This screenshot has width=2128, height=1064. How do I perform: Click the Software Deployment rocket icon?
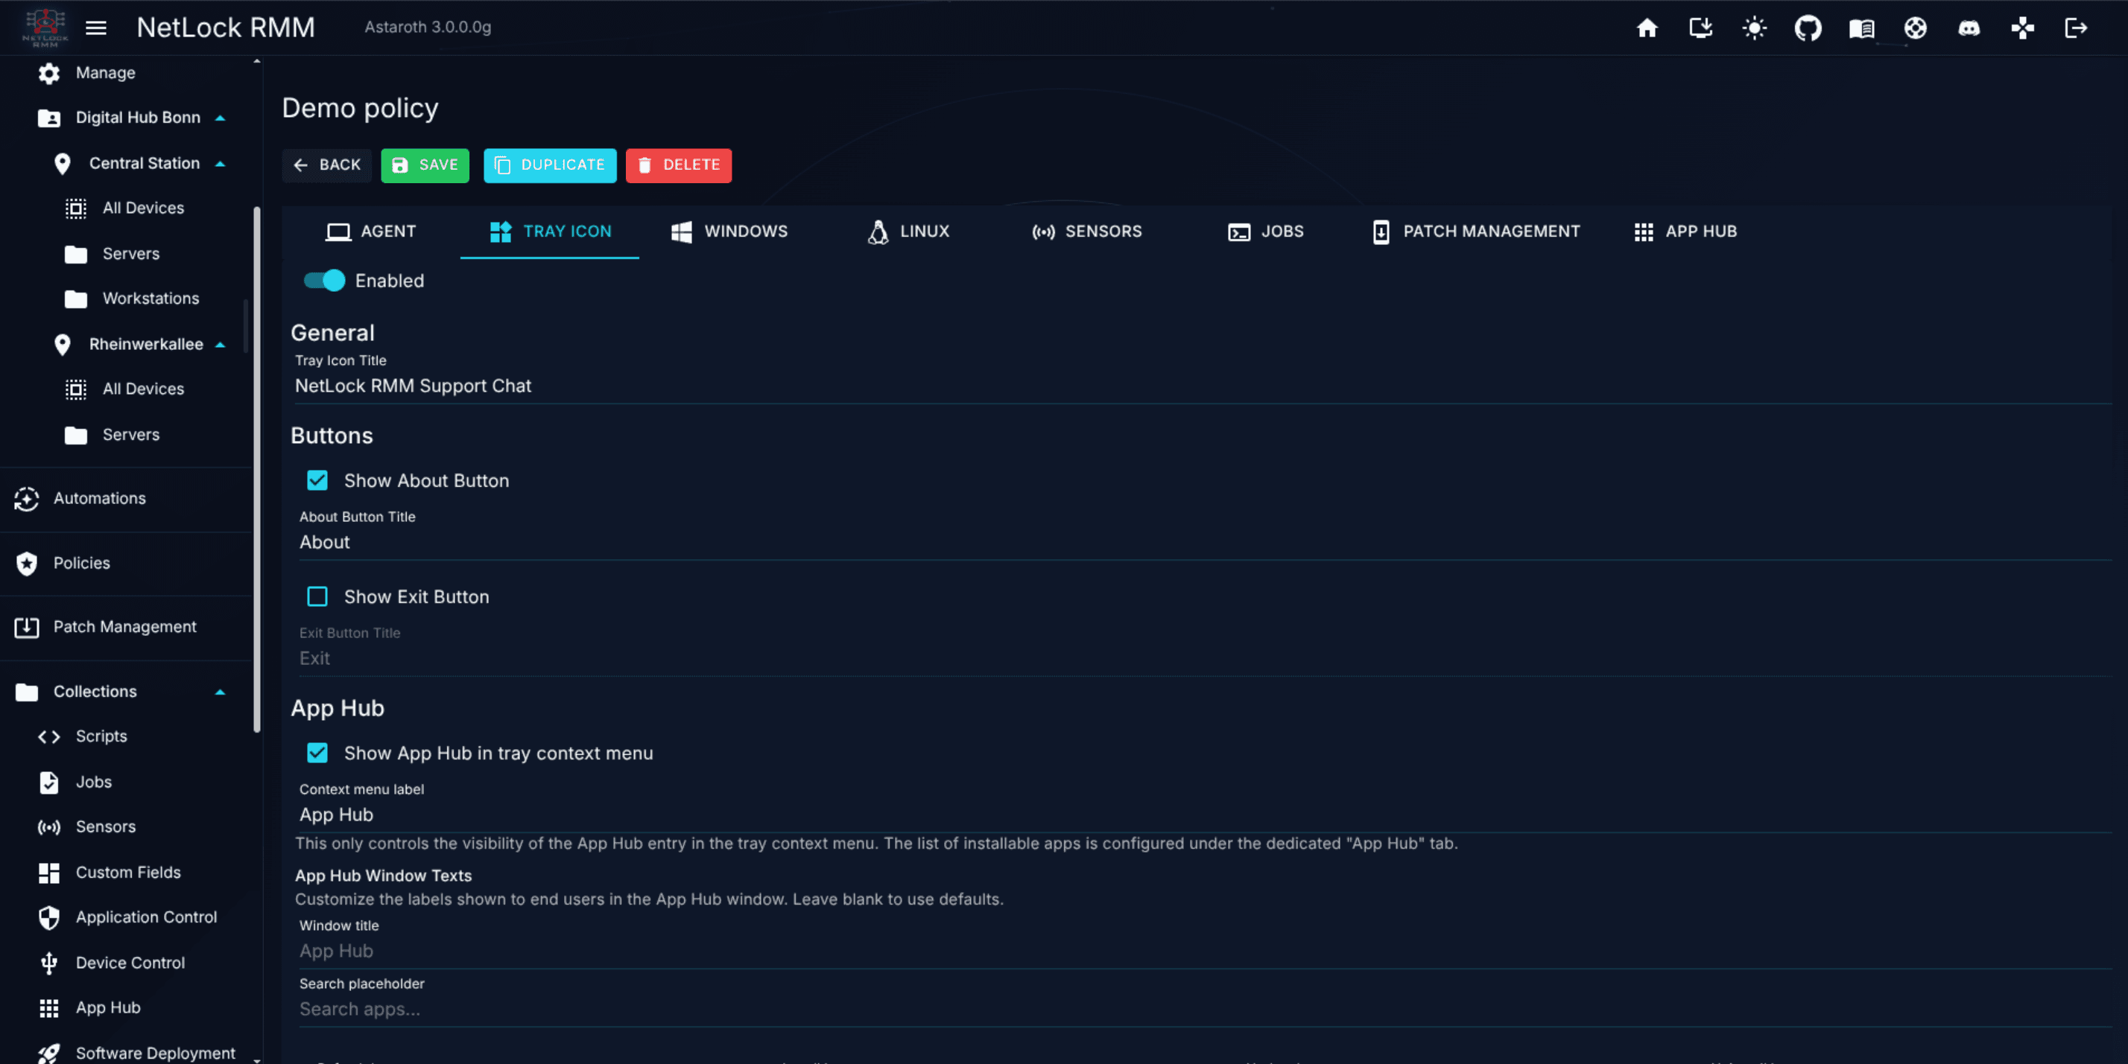(48, 1052)
